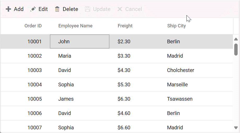Click the $6.30 freight cell

[x=124, y=99]
